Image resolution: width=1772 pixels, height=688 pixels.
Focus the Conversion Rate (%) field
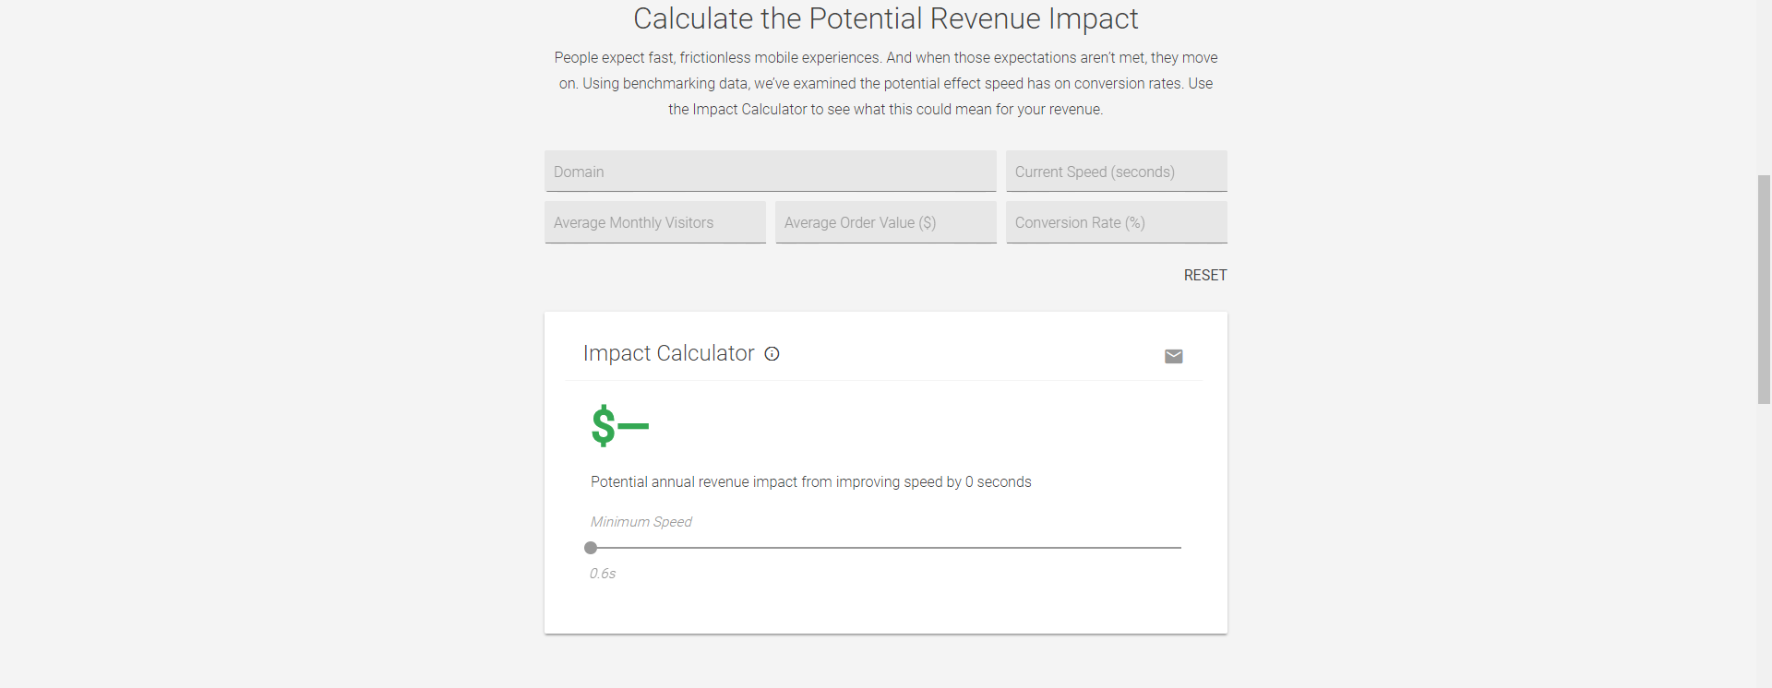[x=1116, y=222]
